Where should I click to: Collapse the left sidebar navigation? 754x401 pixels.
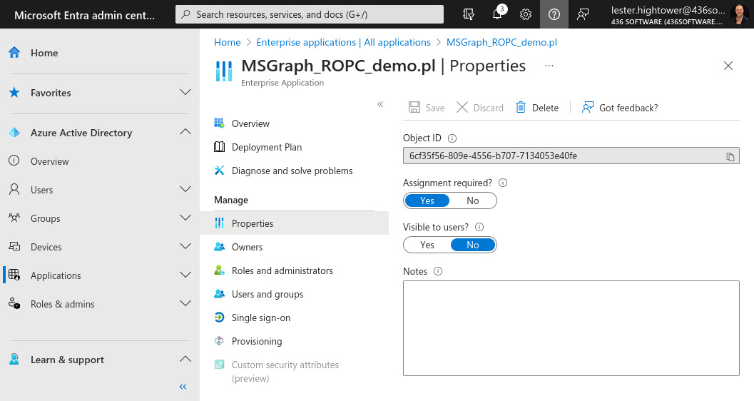coord(183,387)
